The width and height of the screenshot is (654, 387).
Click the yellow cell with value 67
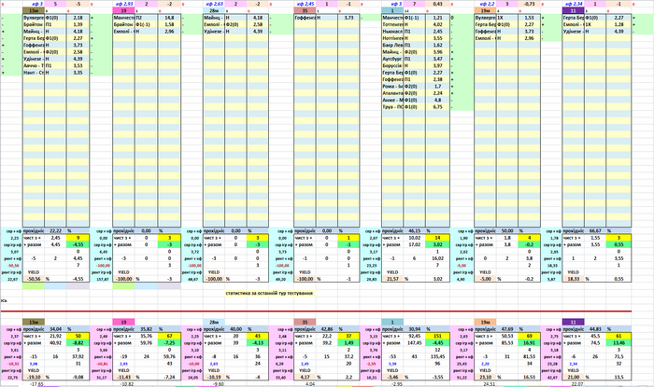[169, 336]
